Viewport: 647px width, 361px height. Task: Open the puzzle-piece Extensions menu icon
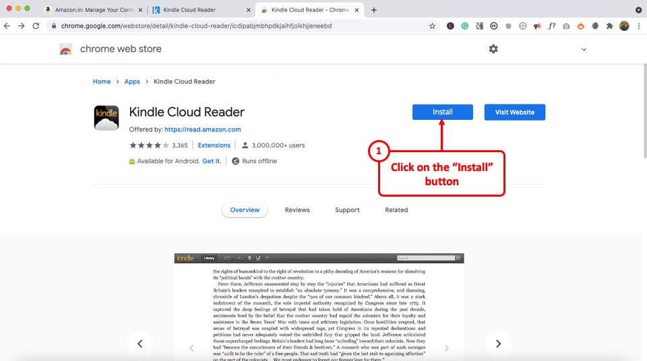click(609, 26)
